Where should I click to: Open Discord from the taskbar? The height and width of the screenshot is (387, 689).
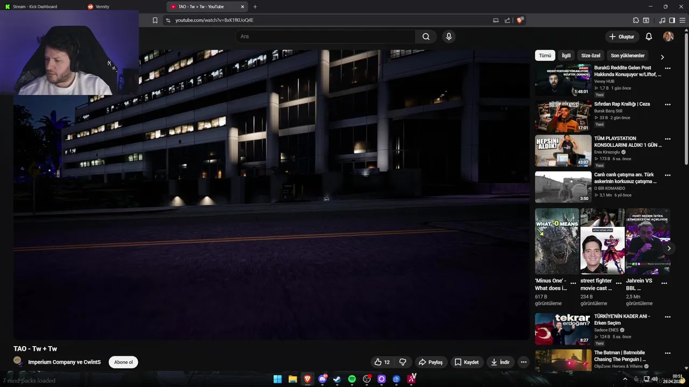coord(322,379)
